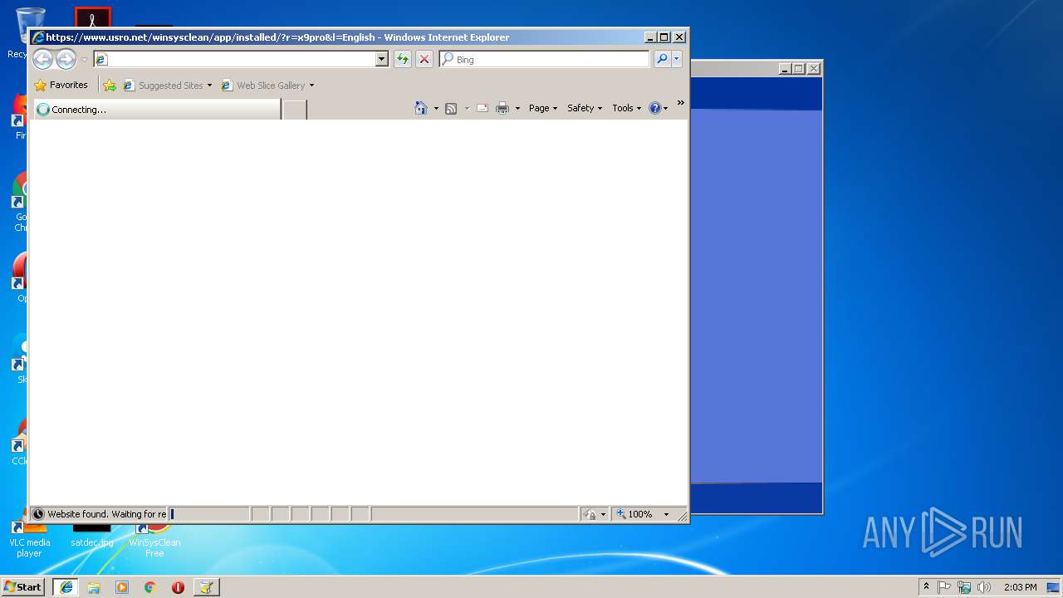Open the Page menu
This screenshot has width=1063, height=598.
543,108
